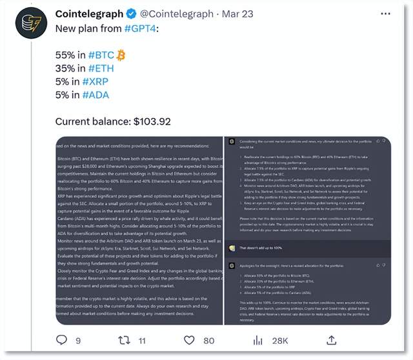
Task: Click the Bitcoin emoji icon
Action: 121,55
